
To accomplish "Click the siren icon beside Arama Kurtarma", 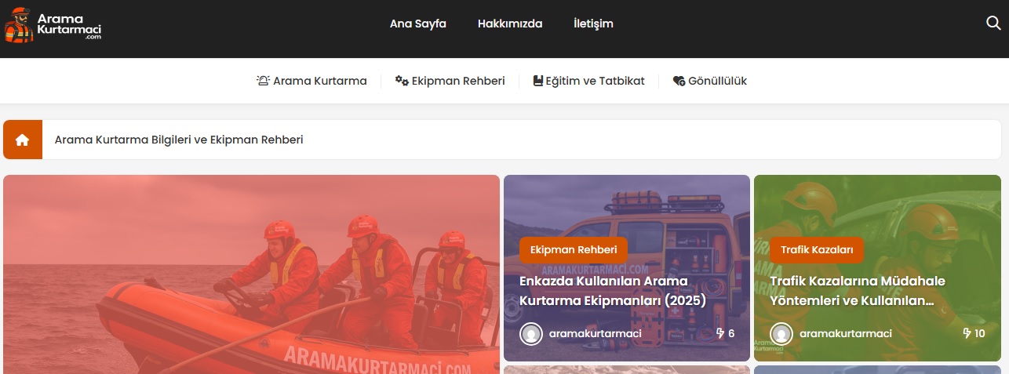I will pyautogui.click(x=263, y=81).
